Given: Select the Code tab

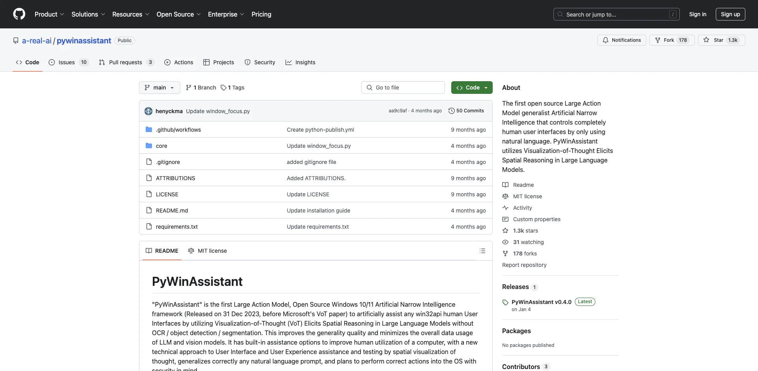Looking at the screenshot, I should click(27, 62).
